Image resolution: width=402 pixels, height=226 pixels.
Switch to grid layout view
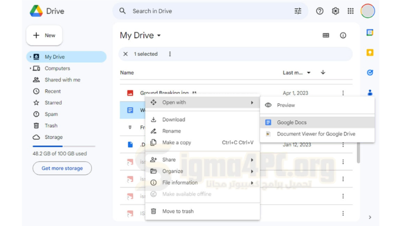point(326,35)
